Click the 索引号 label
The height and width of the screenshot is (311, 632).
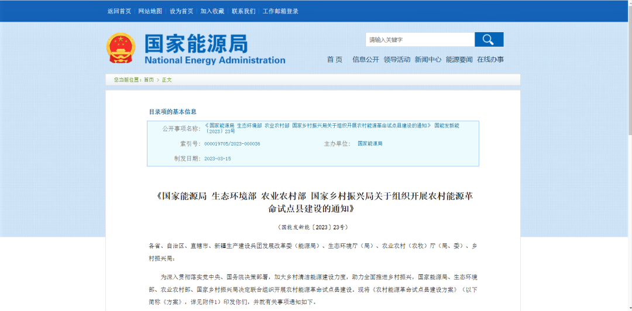click(190, 143)
